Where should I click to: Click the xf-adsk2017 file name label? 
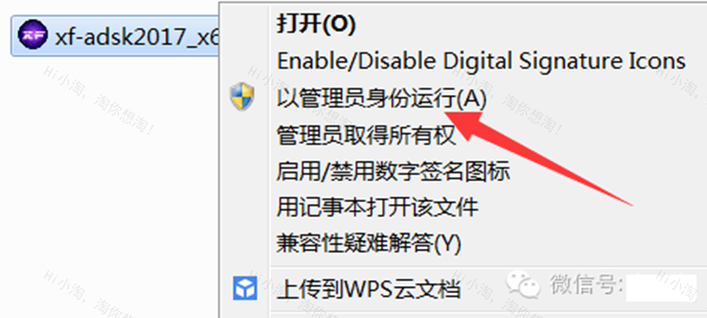(136, 36)
